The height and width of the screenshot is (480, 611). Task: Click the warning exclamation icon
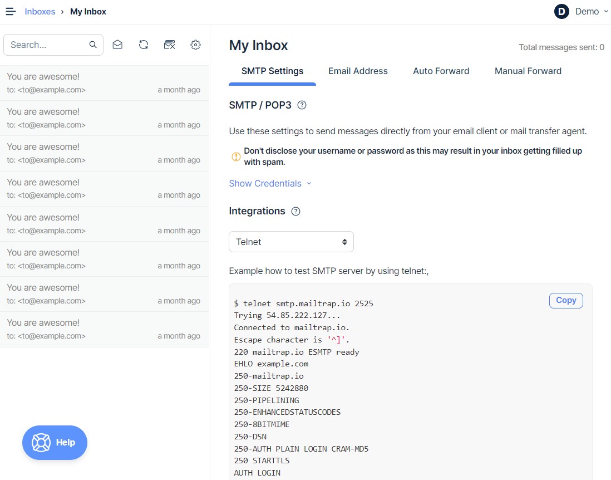pos(236,156)
